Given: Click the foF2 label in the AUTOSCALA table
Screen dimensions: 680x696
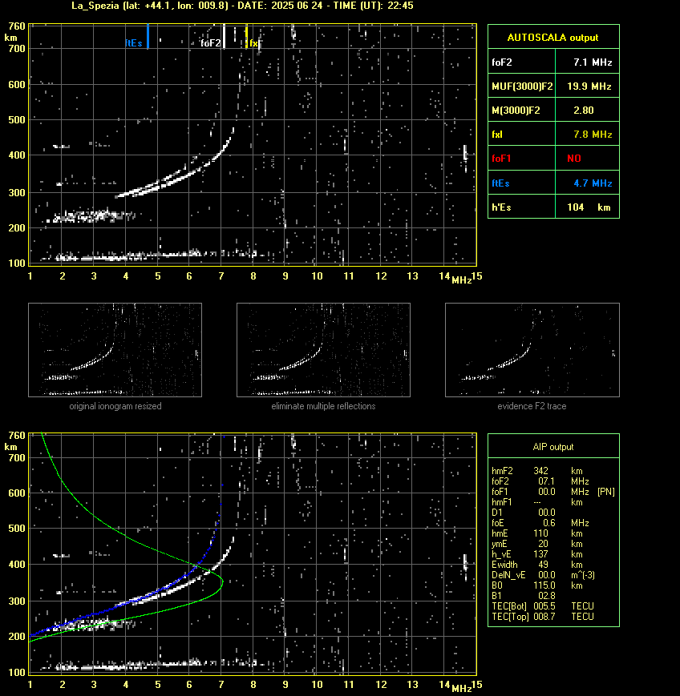Looking at the screenshot, I should 502,62.
